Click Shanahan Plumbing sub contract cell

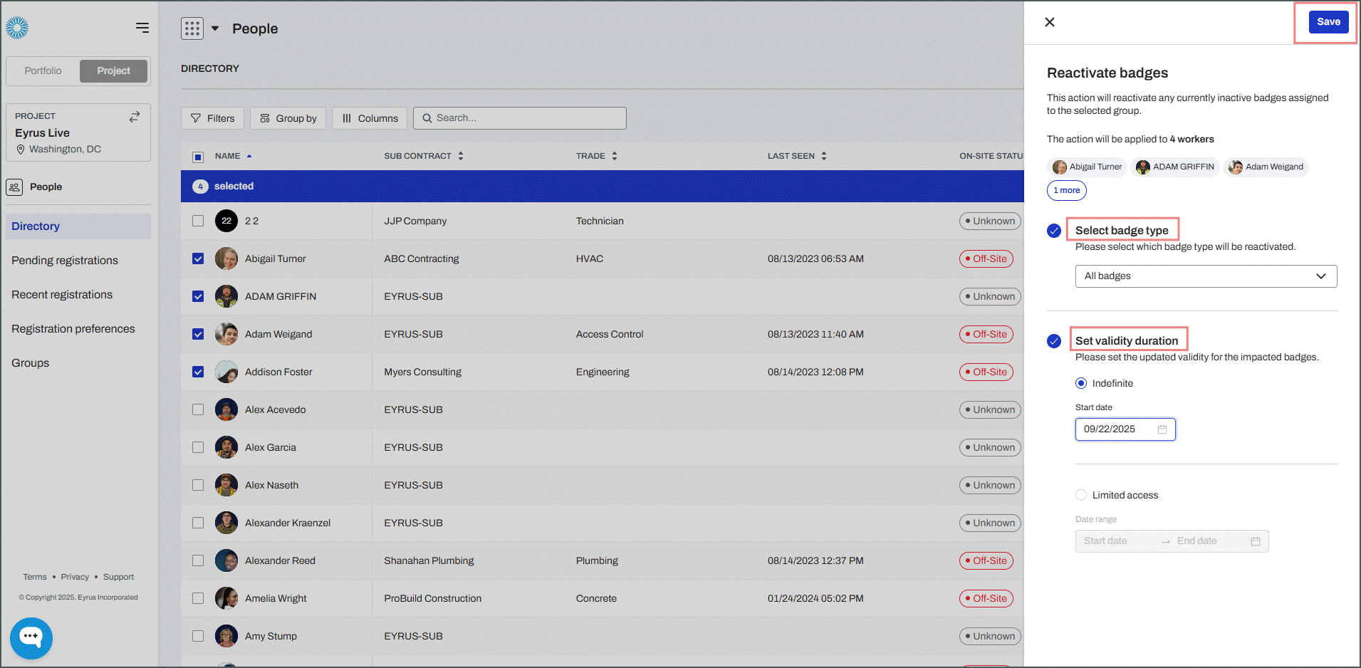[x=429, y=560]
